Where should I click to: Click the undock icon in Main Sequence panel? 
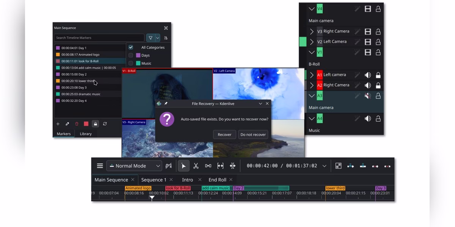point(166,28)
